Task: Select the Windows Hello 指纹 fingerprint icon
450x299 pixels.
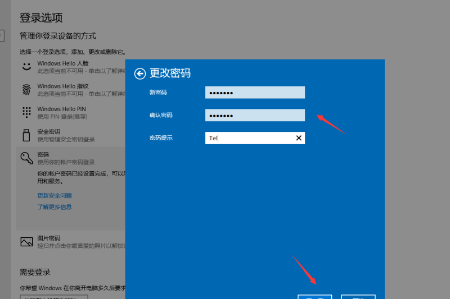Action: click(26, 90)
